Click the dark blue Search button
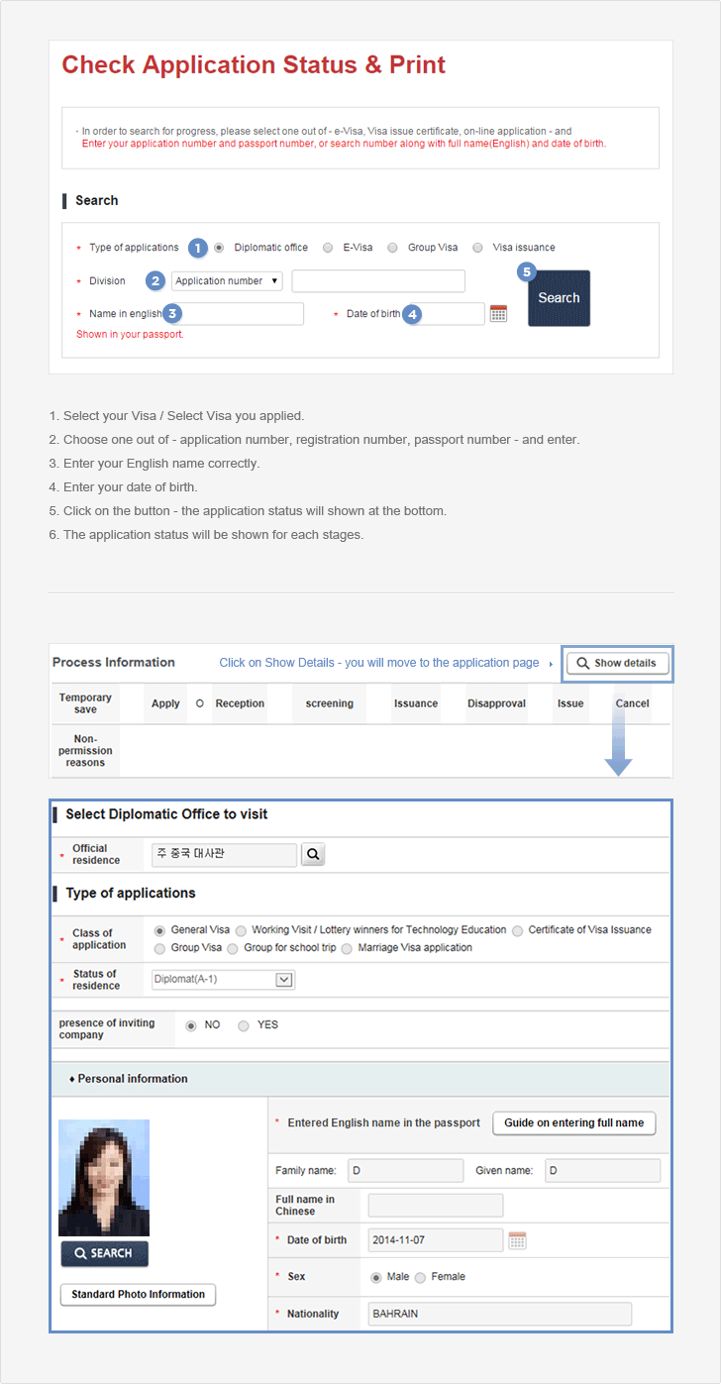This screenshot has width=721, height=1384. (559, 298)
